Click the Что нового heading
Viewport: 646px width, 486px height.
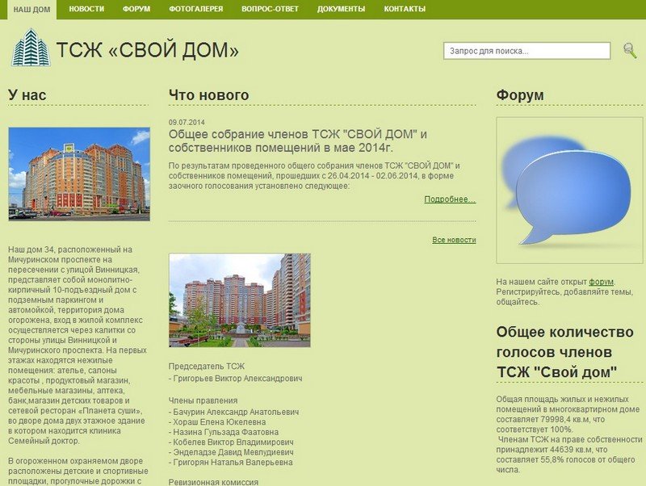click(x=209, y=94)
